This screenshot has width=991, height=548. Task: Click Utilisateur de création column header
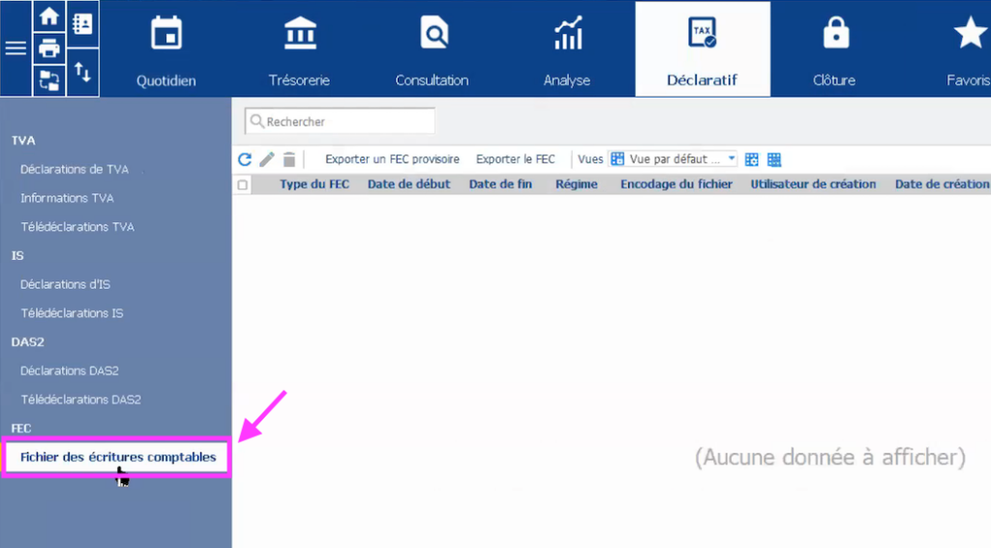[813, 185]
